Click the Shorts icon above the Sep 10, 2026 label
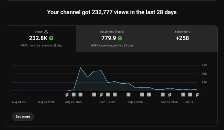 point(170,94)
